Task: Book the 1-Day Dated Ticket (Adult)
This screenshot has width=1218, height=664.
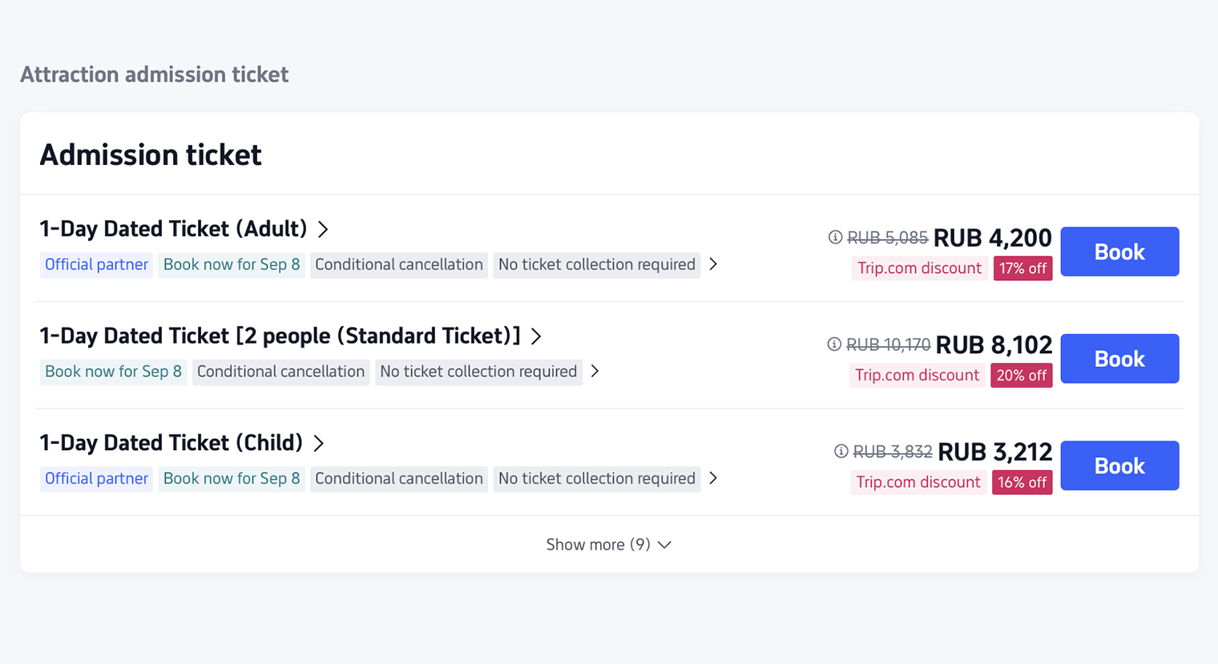Action: coord(1119,252)
